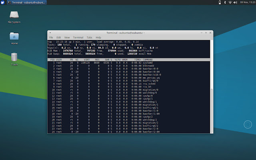Open the terminal window menu arrow in the title bar

[50, 33]
